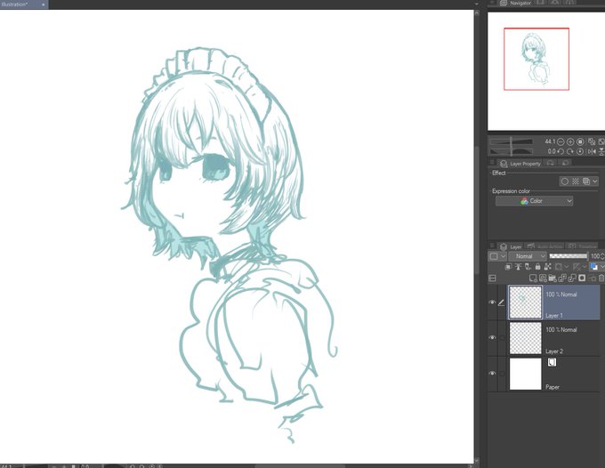Open the Expression color dropdown
Screen dimensions: 605x468
tap(534, 201)
